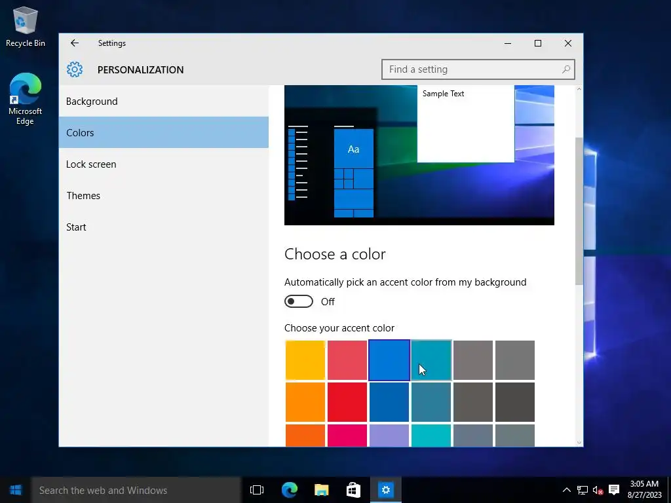Pick the slate blue-gray swatch in third row
This screenshot has height=503, width=671.
473,436
